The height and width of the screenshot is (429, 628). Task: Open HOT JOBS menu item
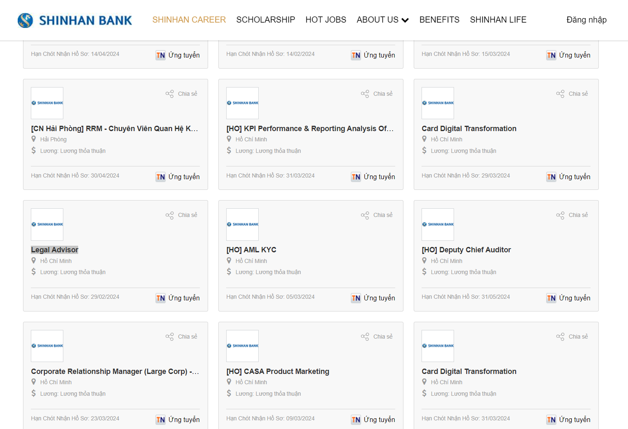[x=326, y=20]
